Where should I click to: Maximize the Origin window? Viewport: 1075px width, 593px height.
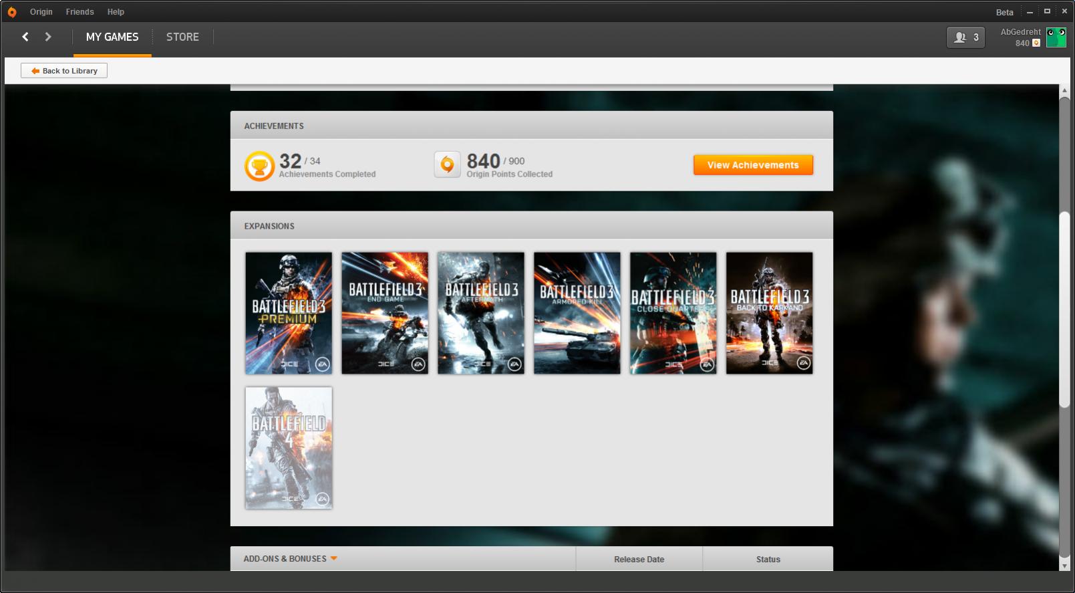[x=1047, y=11]
